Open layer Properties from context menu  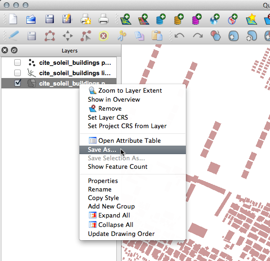pos(132,181)
